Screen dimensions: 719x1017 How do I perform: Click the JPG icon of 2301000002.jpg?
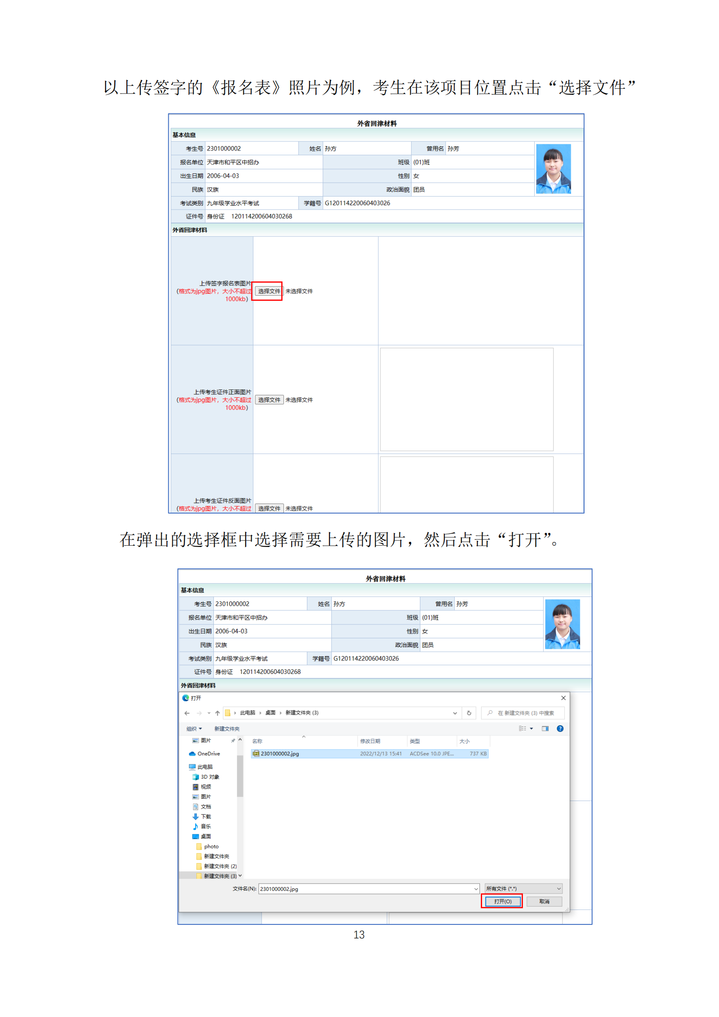coord(256,754)
